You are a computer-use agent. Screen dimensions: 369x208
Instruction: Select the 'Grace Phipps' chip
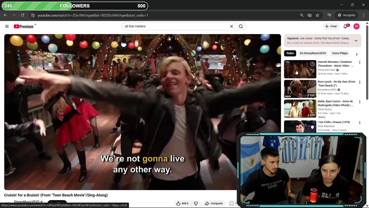[340, 53]
